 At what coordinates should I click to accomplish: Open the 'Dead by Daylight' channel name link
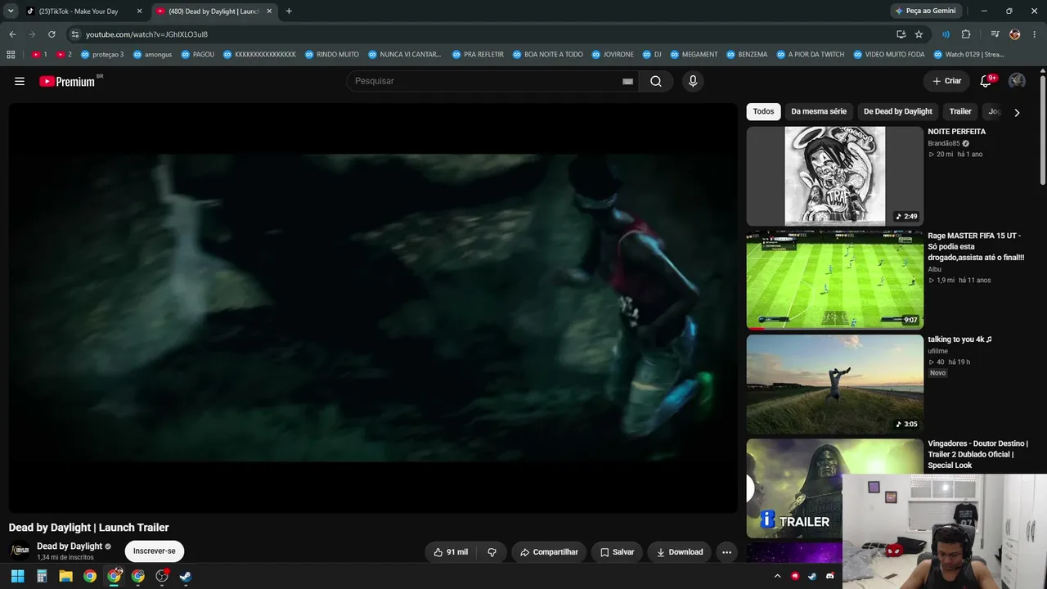click(70, 546)
